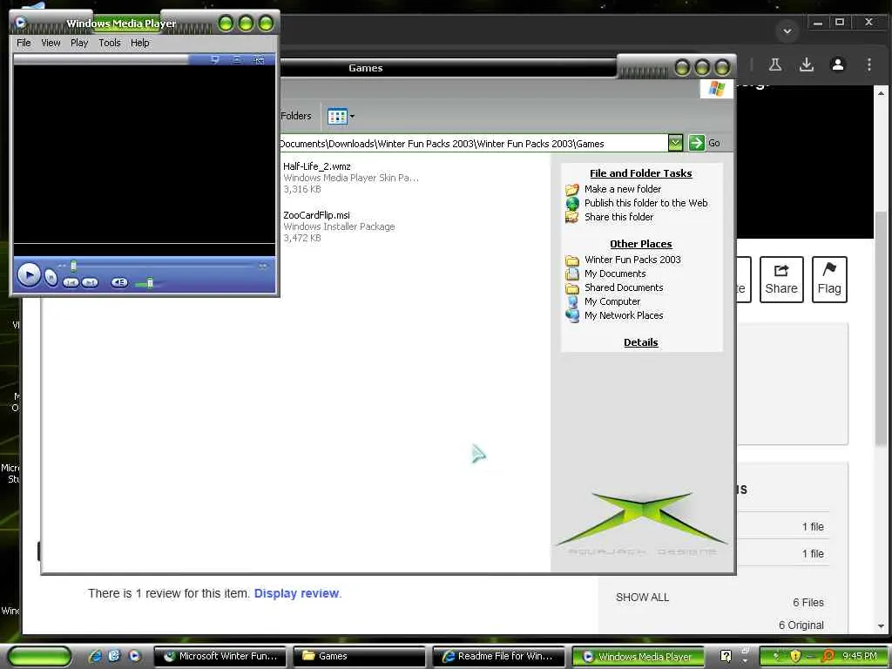892x669 pixels.
Task: Switch to Games taskbar button
Action: tap(358, 656)
